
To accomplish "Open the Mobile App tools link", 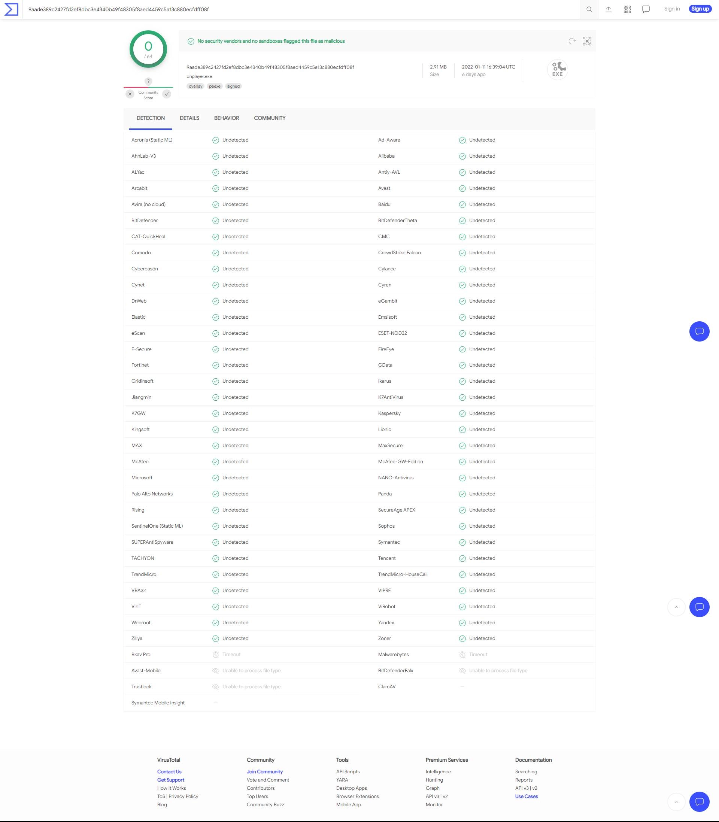I will click(x=349, y=804).
